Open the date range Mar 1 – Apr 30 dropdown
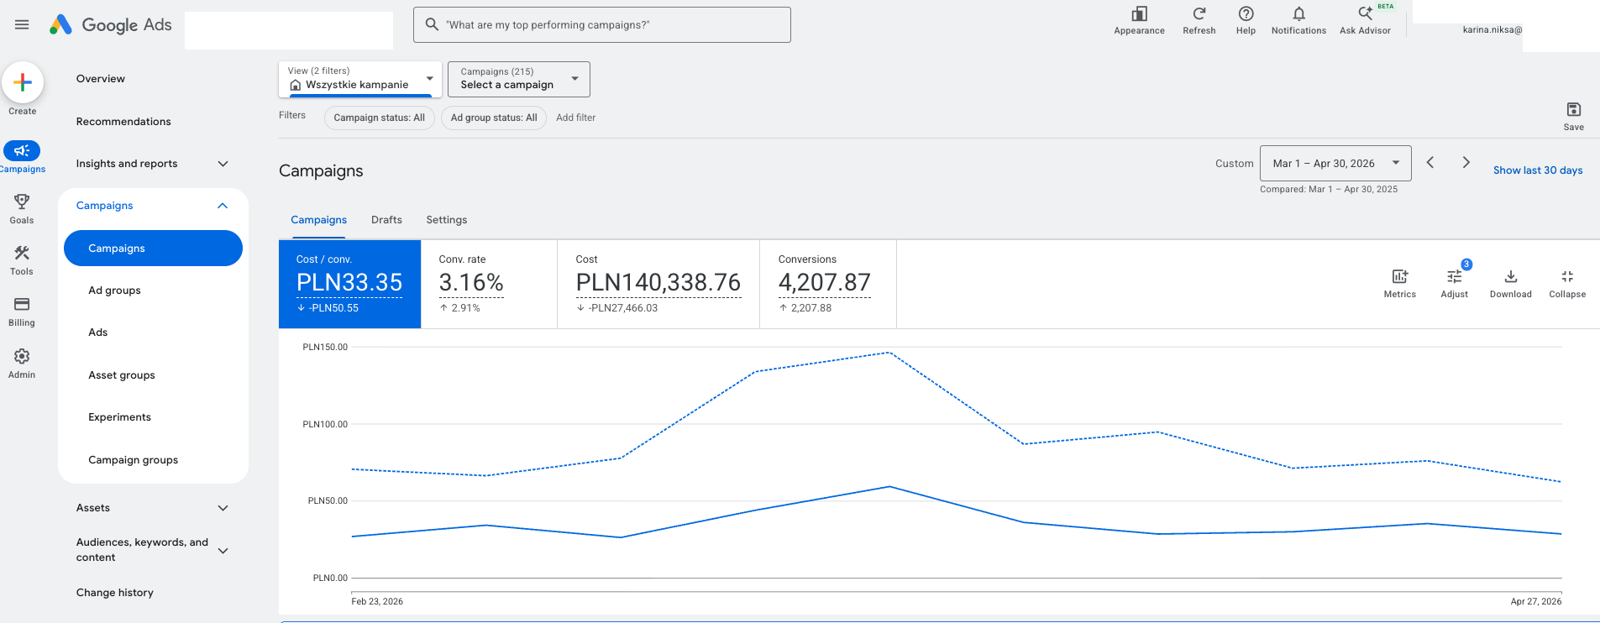This screenshot has width=1600, height=623. (1335, 163)
